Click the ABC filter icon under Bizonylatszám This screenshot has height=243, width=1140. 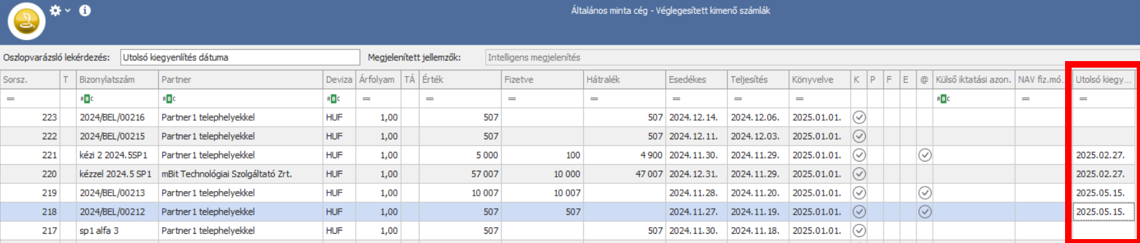[x=87, y=99]
